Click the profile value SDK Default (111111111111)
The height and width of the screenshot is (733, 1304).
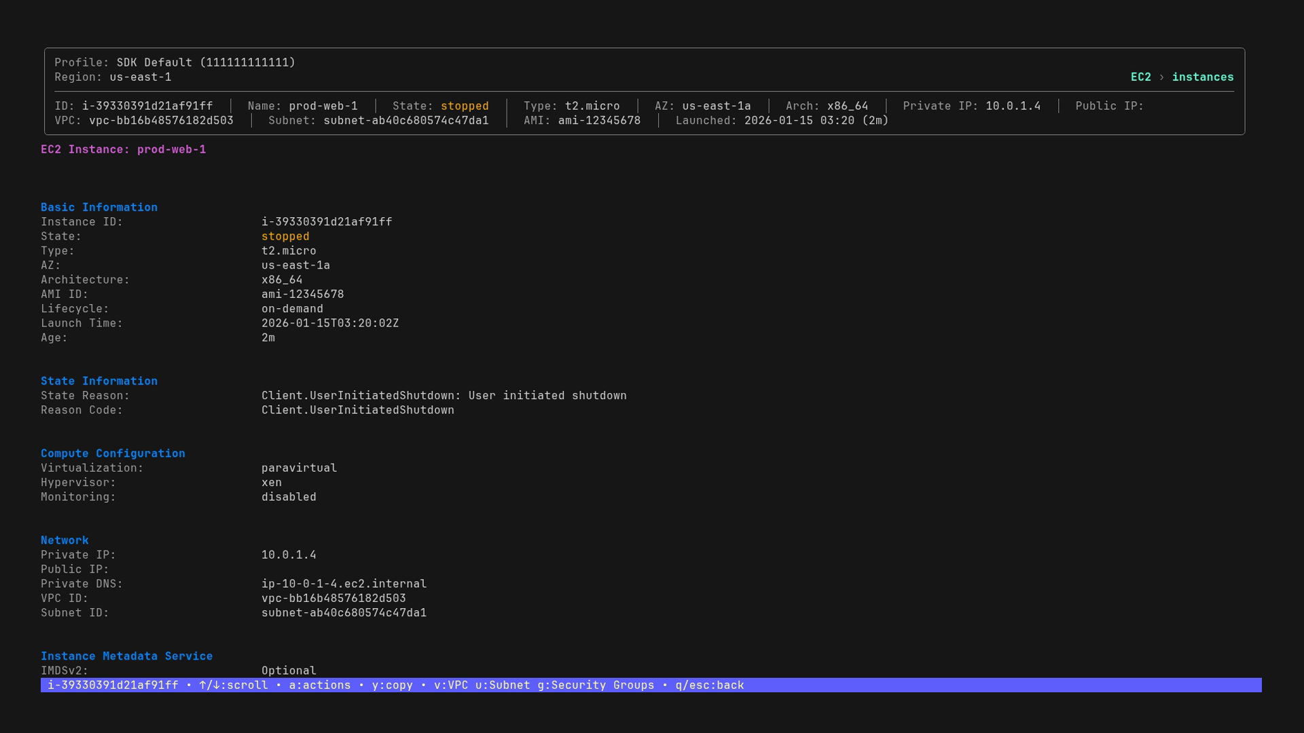(x=206, y=62)
